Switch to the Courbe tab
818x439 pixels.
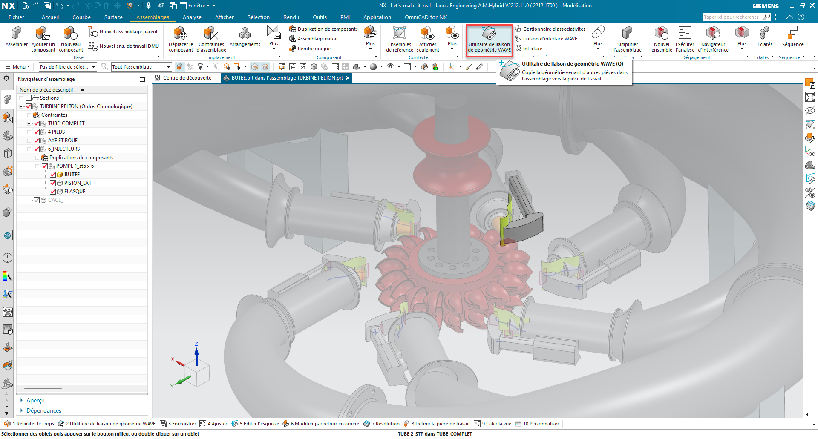click(81, 17)
